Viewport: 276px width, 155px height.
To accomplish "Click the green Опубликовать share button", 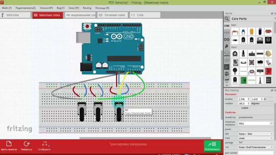I will (x=212, y=146).
